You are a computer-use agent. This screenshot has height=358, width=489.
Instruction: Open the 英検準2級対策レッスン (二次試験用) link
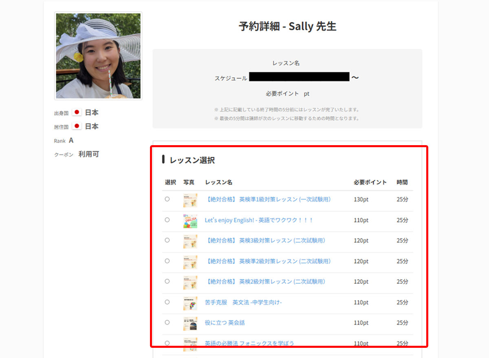point(268,261)
